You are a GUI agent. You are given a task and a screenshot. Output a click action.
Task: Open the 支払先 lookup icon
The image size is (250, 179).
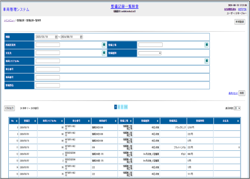click(x=104, y=53)
